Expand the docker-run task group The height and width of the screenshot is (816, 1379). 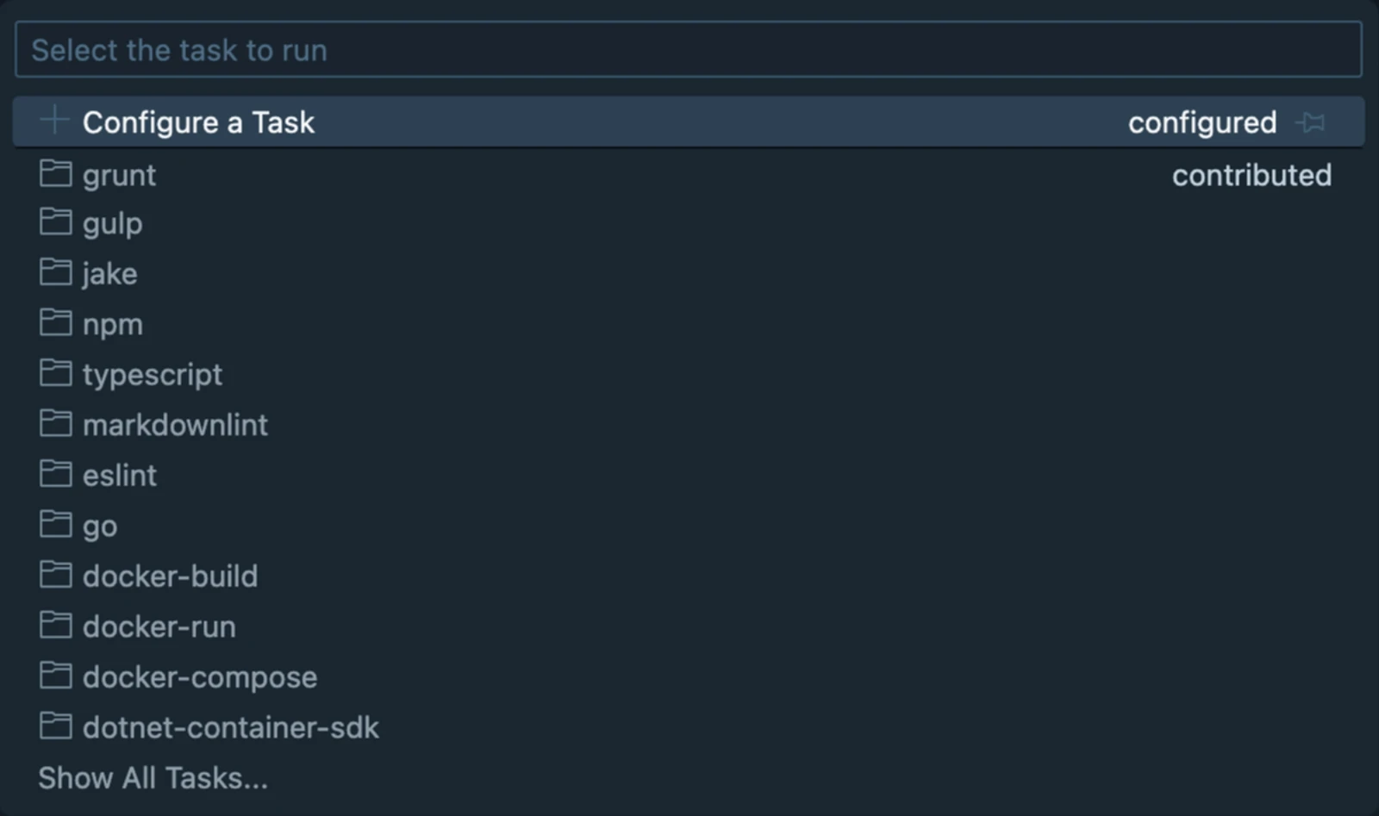[159, 626]
